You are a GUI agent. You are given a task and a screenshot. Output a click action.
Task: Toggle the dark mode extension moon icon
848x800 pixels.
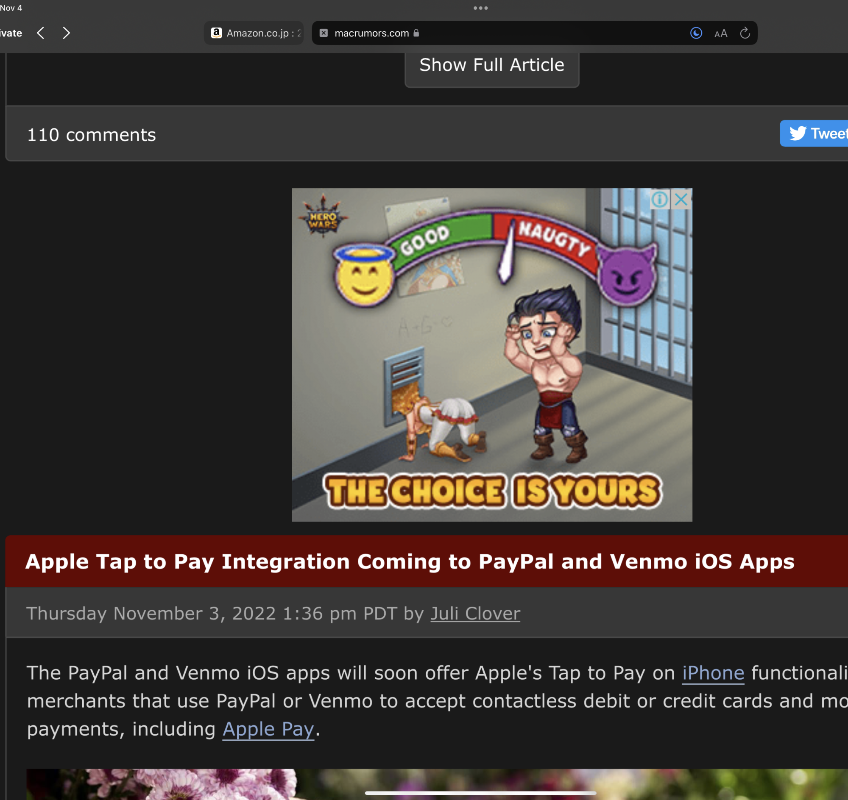coord(696,33)
